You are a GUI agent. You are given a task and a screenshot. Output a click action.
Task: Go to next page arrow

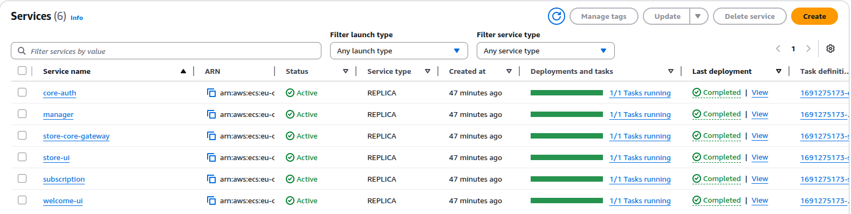pos(808,49)
